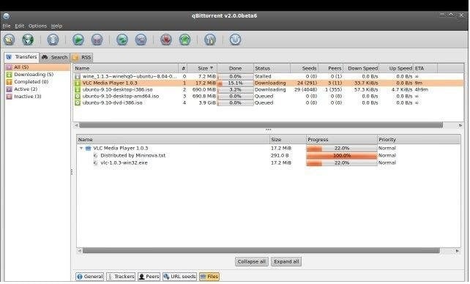The height and width of the screenshot is (284, 470).
Task: Click the folder icon of VLC Media Player 1.0.3 in the files tree
Action: [x=88, y=149]
